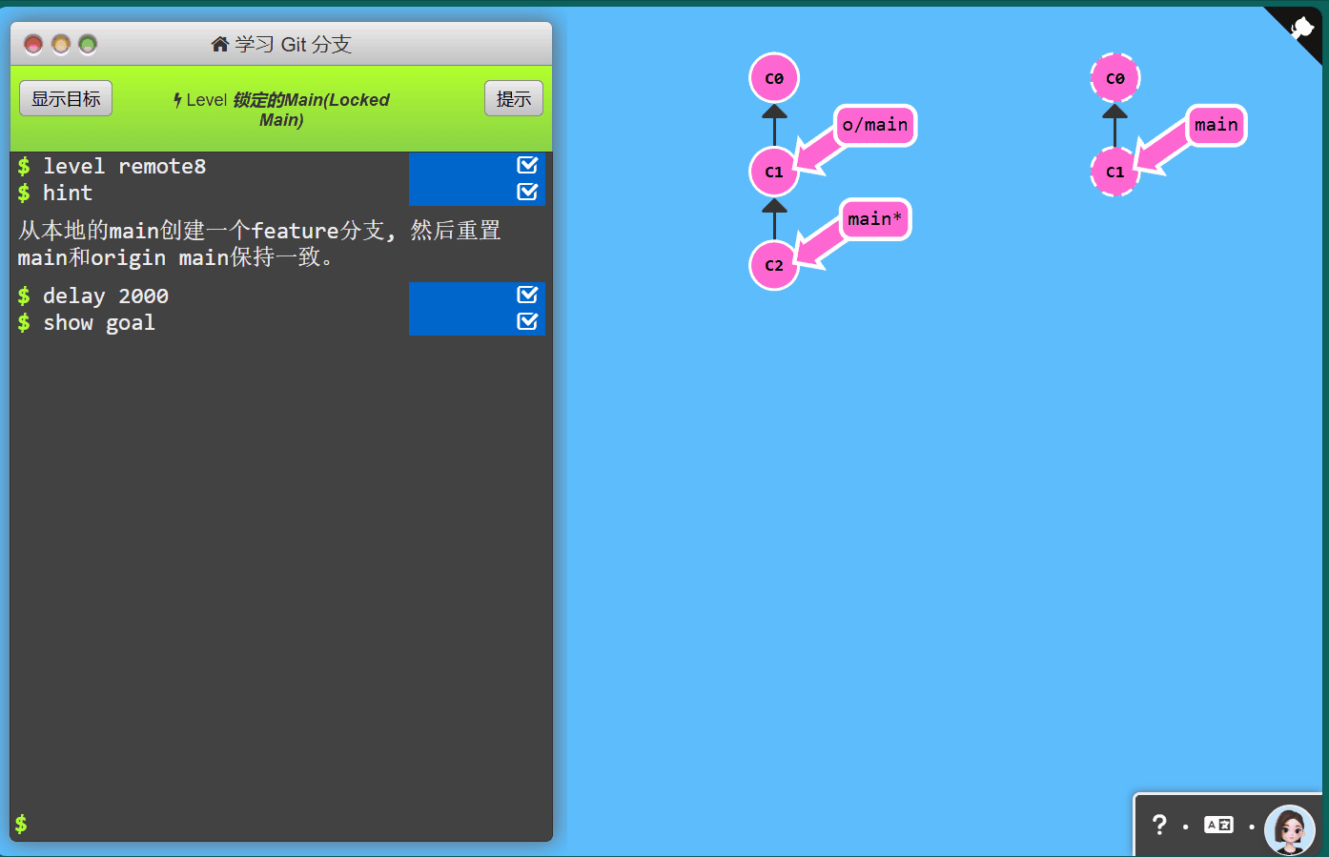Select the local C0 commit node
The width and height of the screenshot is (1329, 857).
click(x=773, y=78)
